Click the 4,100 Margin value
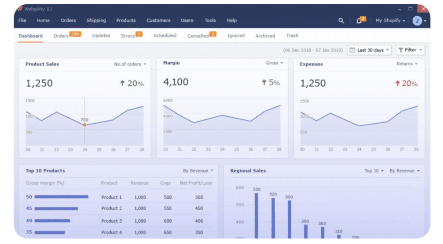The width and height of the screenshot is (443, 244). pyautogui.click(x=176, y=82)
